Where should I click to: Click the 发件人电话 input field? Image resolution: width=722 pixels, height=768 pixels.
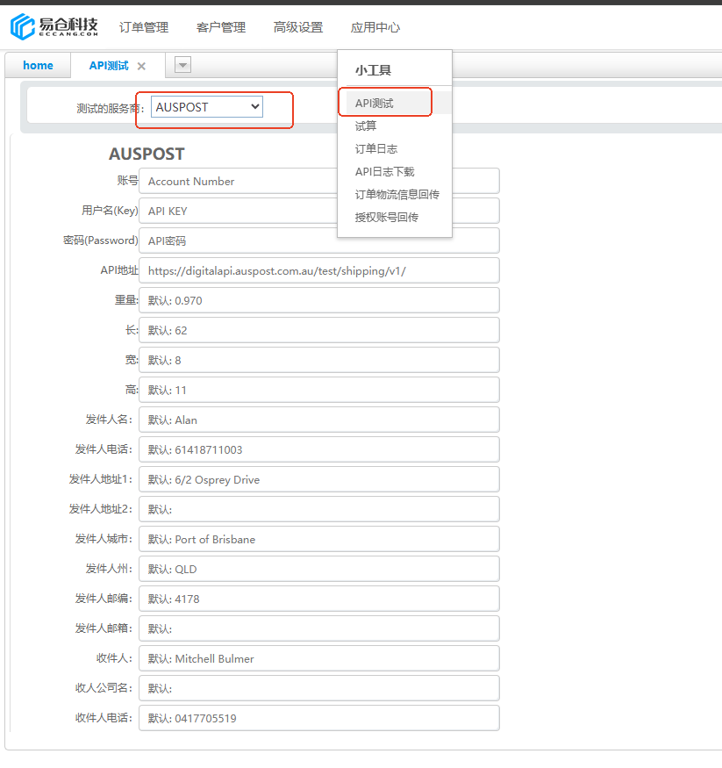coord(319,450)
